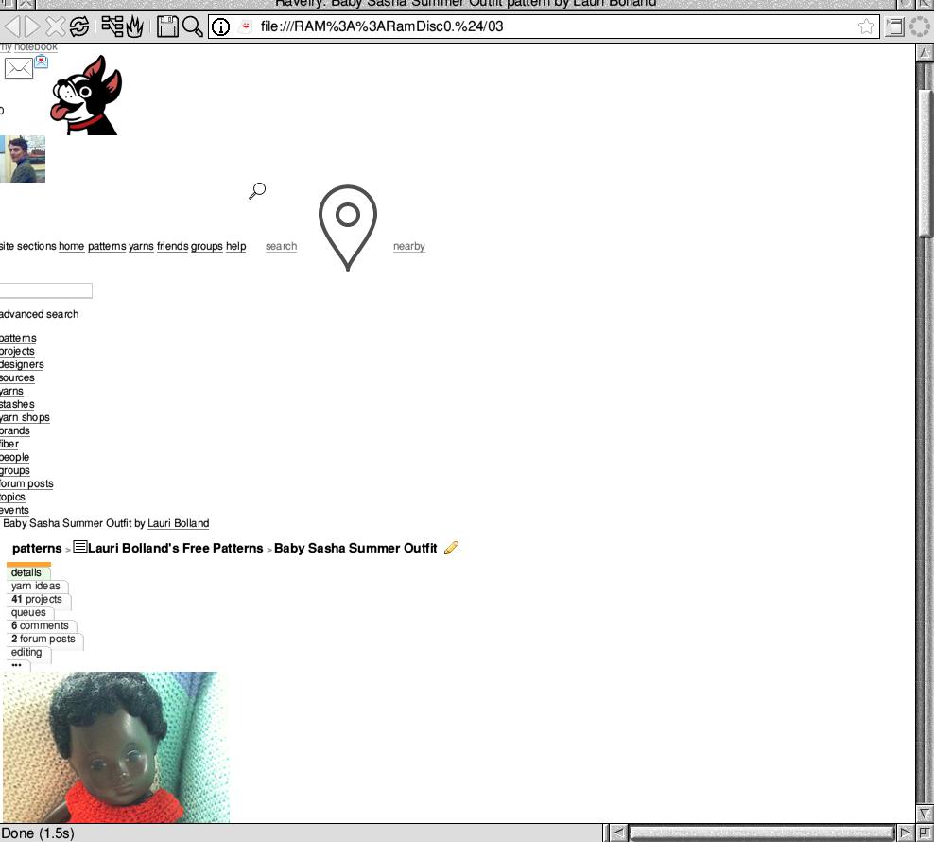Open the Lauri Bolland designer link
The height and width of the screenshot is (842, 934).
coord(178,523)
